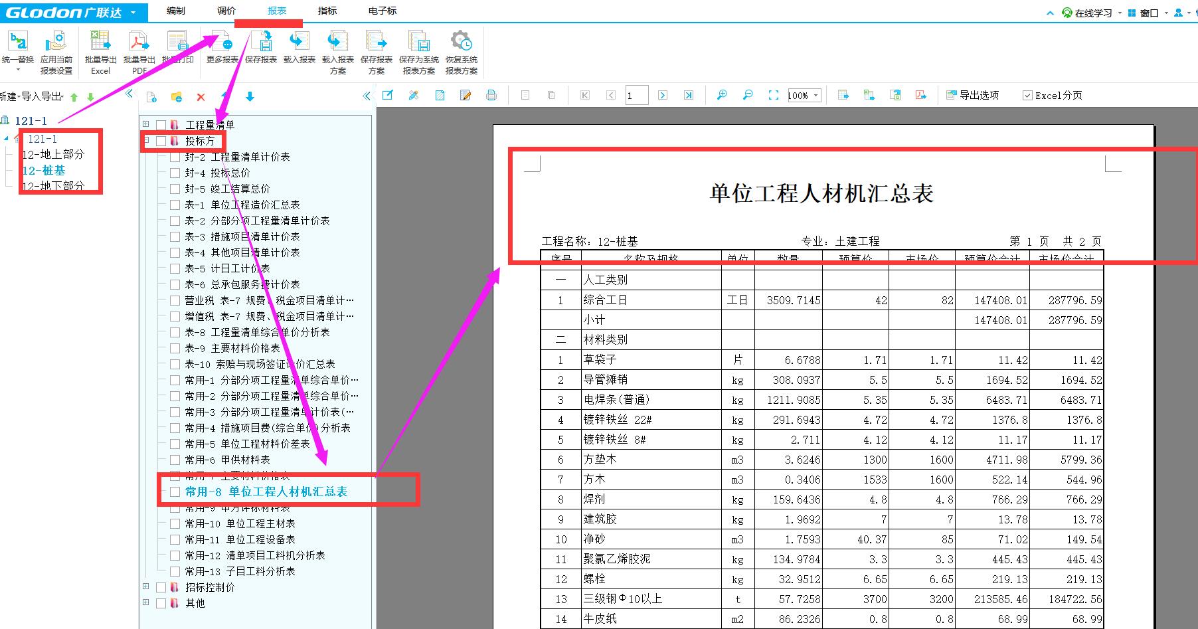Open the 100% zoom dropdown
Screen dimensions: 1198x629
coord(815,96)
